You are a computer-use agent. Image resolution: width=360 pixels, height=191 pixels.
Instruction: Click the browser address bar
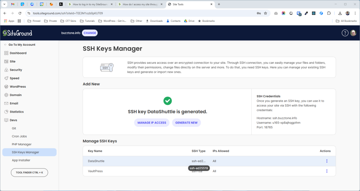click(x=141, y=13)
